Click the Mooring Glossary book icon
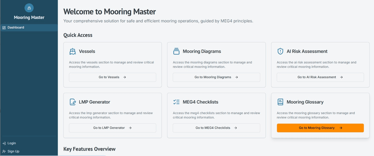This screenshot has height=156, width=374. point(280,102)
